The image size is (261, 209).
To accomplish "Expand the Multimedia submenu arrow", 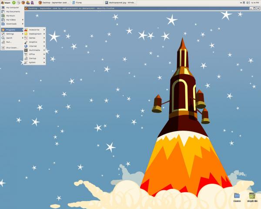I will 44,50.
